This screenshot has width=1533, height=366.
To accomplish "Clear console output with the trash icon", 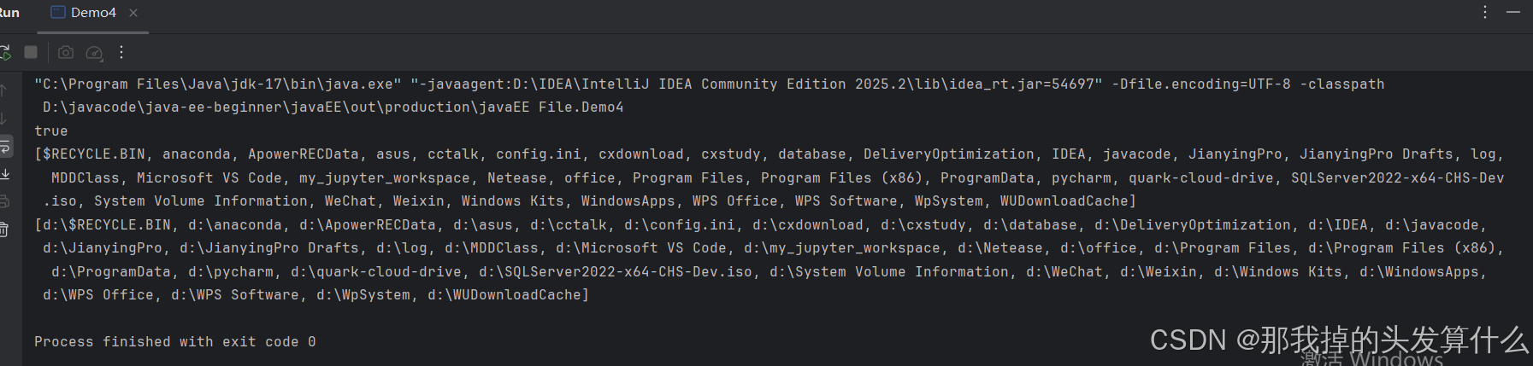I will click(4, 229).
